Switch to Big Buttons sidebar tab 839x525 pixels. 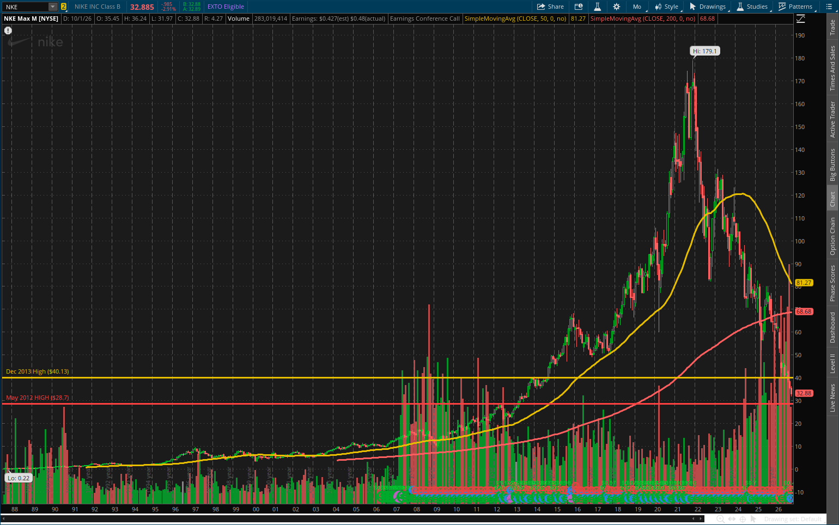[x=832, y=164]
